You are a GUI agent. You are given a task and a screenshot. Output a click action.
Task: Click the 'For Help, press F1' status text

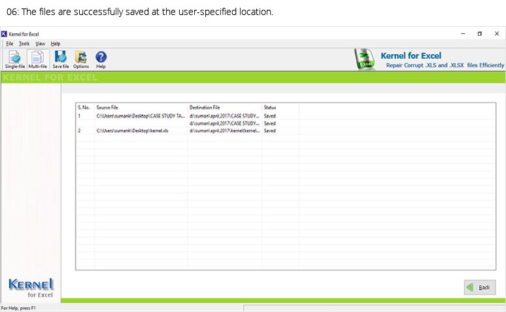pyautogui.click(x=18, y=308)
